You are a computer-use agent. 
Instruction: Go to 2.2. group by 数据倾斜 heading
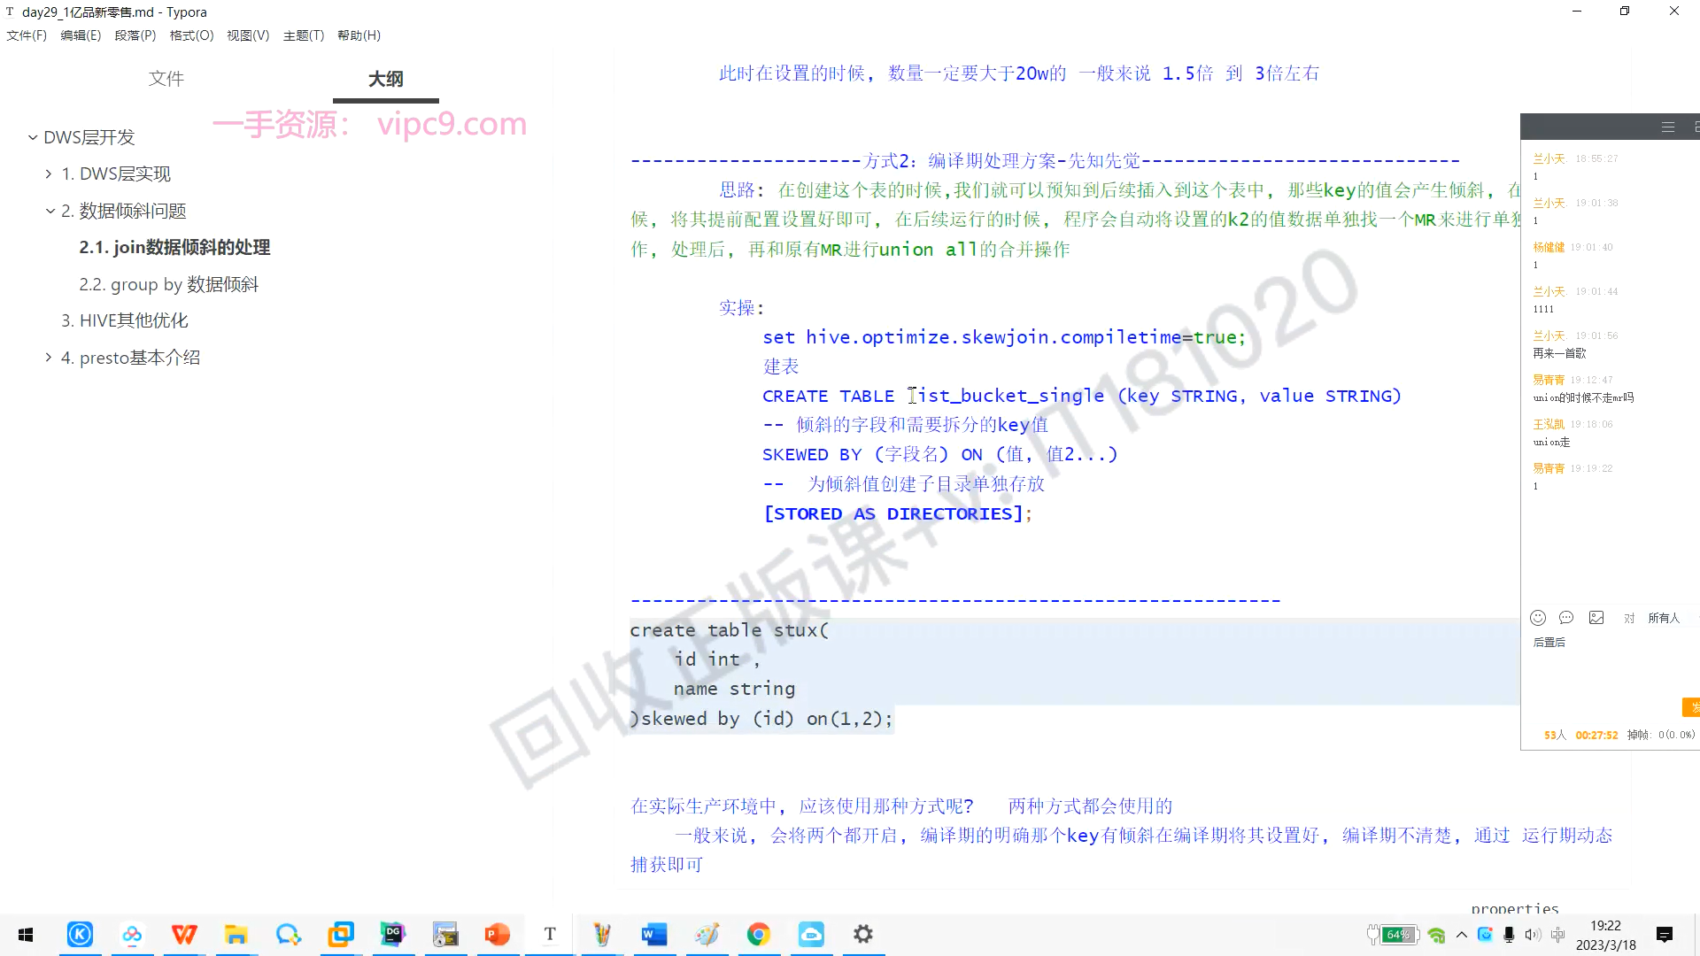tap(168, 284)
